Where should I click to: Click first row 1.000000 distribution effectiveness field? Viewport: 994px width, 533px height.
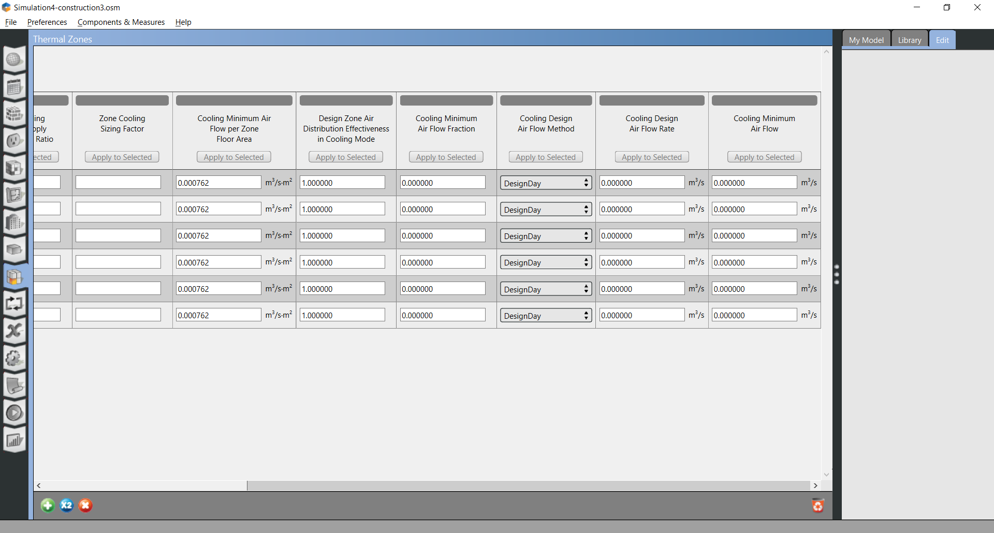pos(342,182)
